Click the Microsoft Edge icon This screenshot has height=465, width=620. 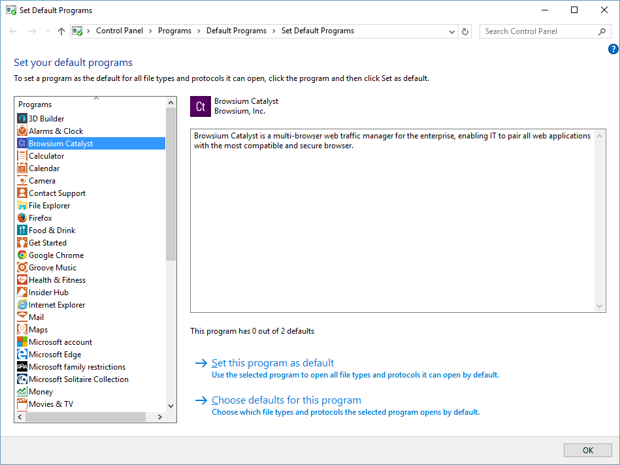click(x=22, y=355)
